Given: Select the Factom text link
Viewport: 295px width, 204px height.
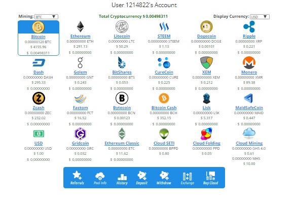Looking at the screenshot, I should [x=80, y=108].
